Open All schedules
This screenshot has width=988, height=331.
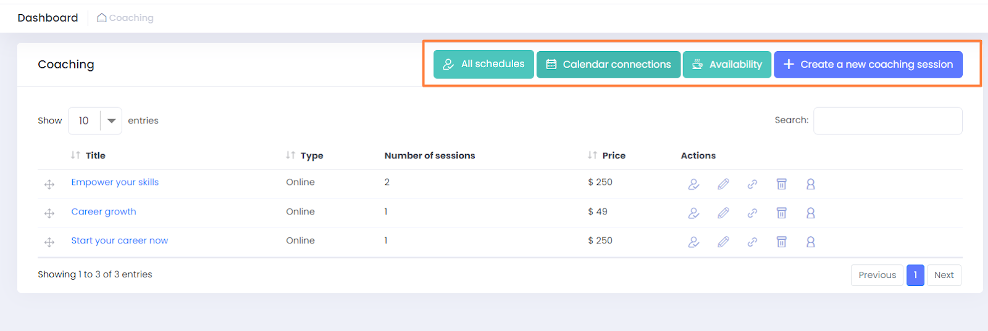(x=484, y=64)
